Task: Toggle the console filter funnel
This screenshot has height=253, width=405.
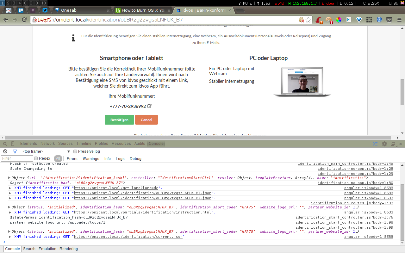Action: point(15,151)
